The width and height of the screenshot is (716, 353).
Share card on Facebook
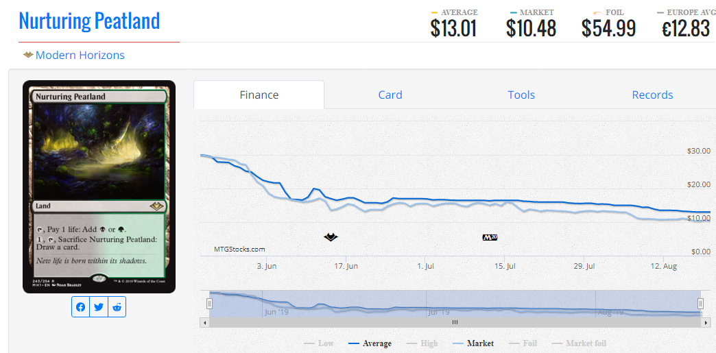(80, 307)
